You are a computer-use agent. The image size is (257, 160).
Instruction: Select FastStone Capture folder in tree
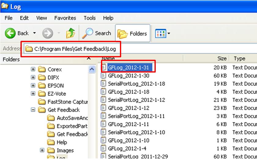click(67, 102)
